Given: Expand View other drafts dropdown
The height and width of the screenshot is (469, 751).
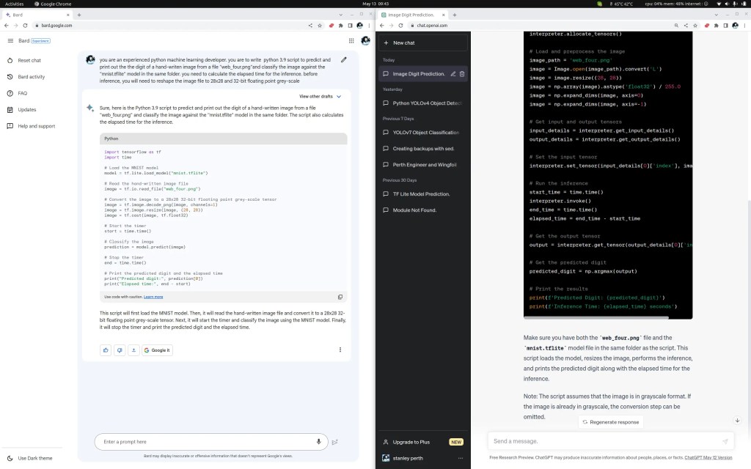Looking at the screenshot, I should point(320,97).
